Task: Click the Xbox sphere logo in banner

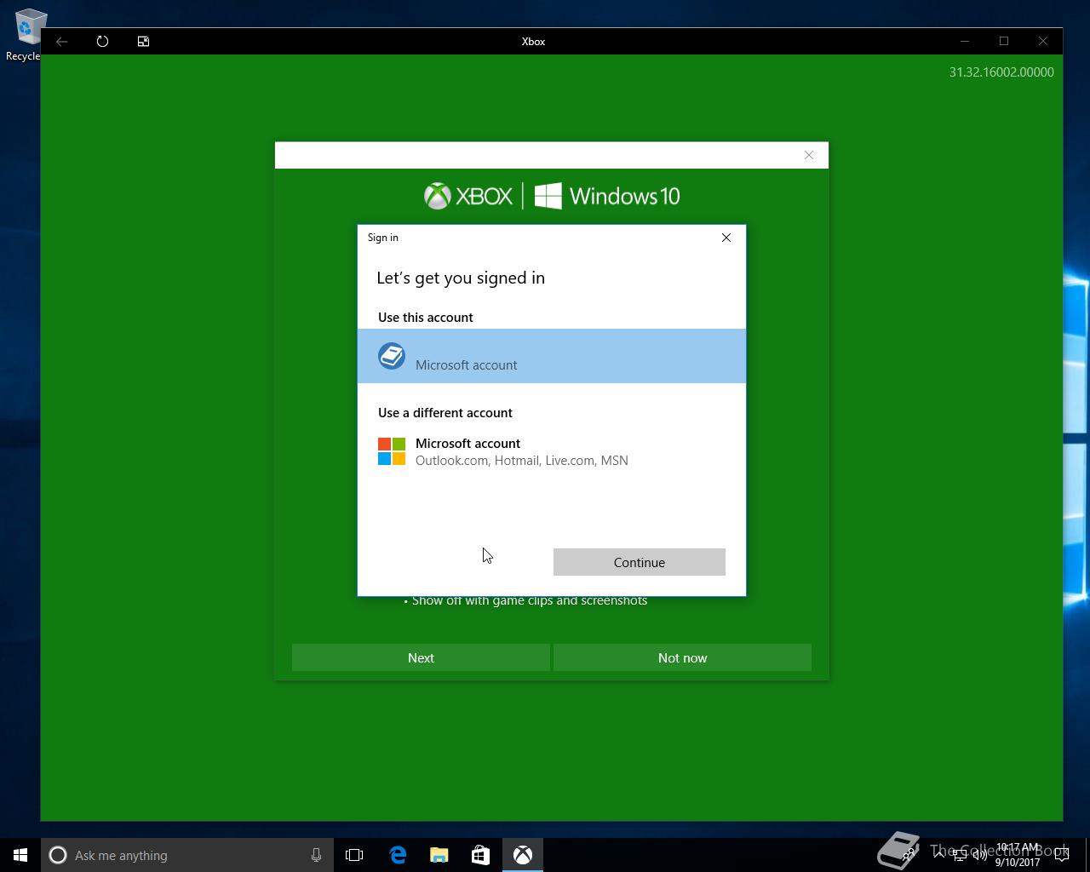Action: 438,196
